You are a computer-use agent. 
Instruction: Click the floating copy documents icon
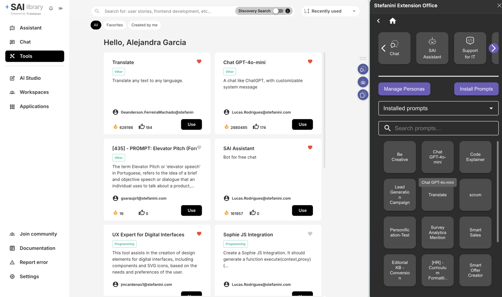[363, 95]
